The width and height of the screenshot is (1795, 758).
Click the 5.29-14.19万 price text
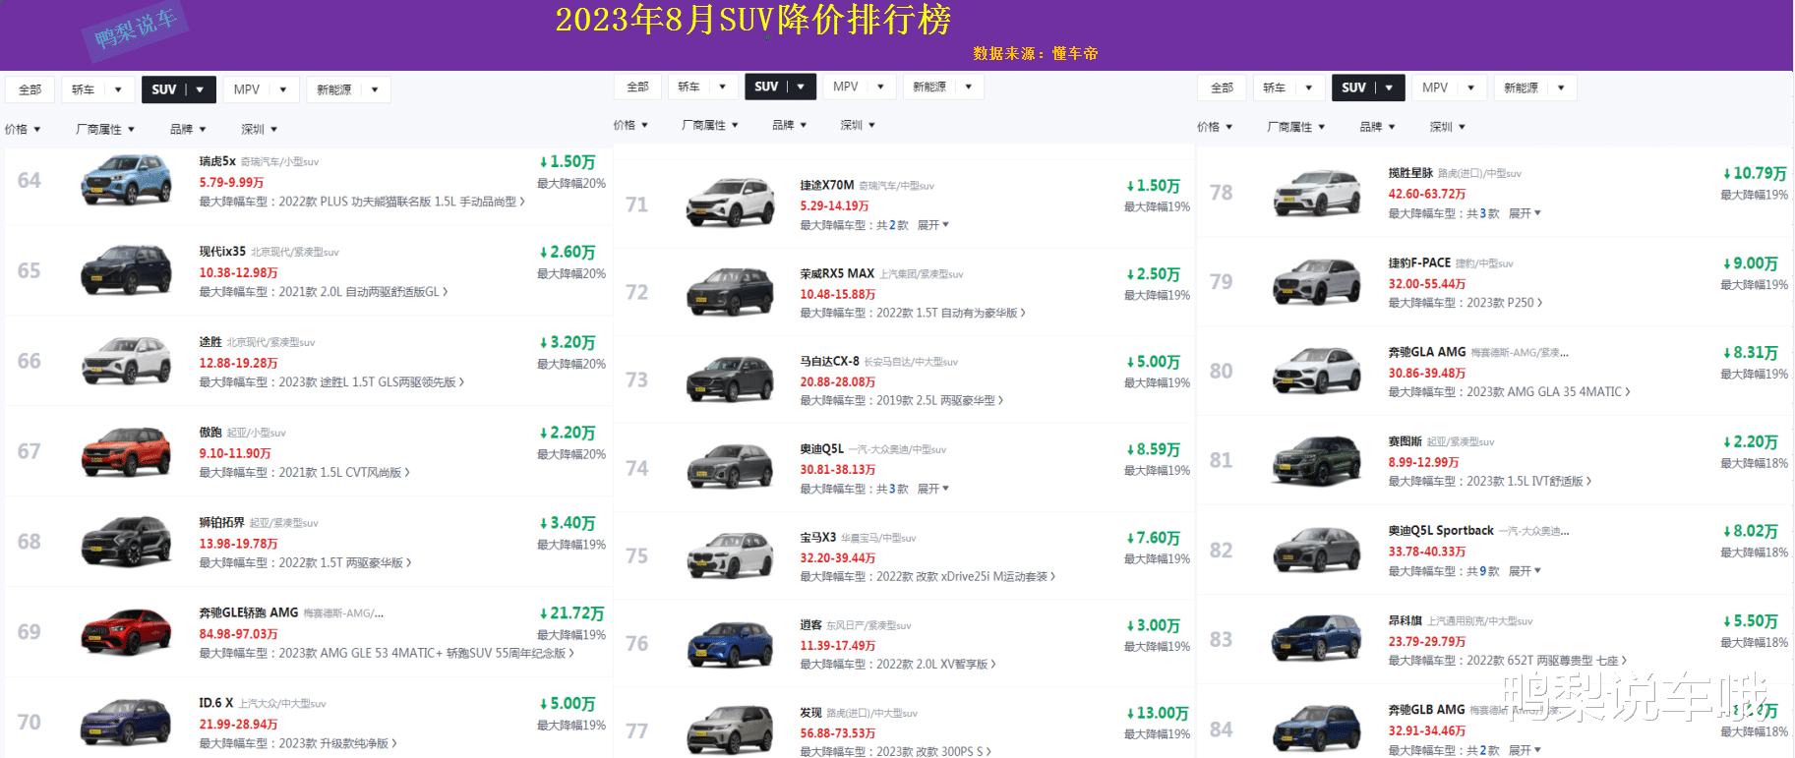(x=834, y=206)
